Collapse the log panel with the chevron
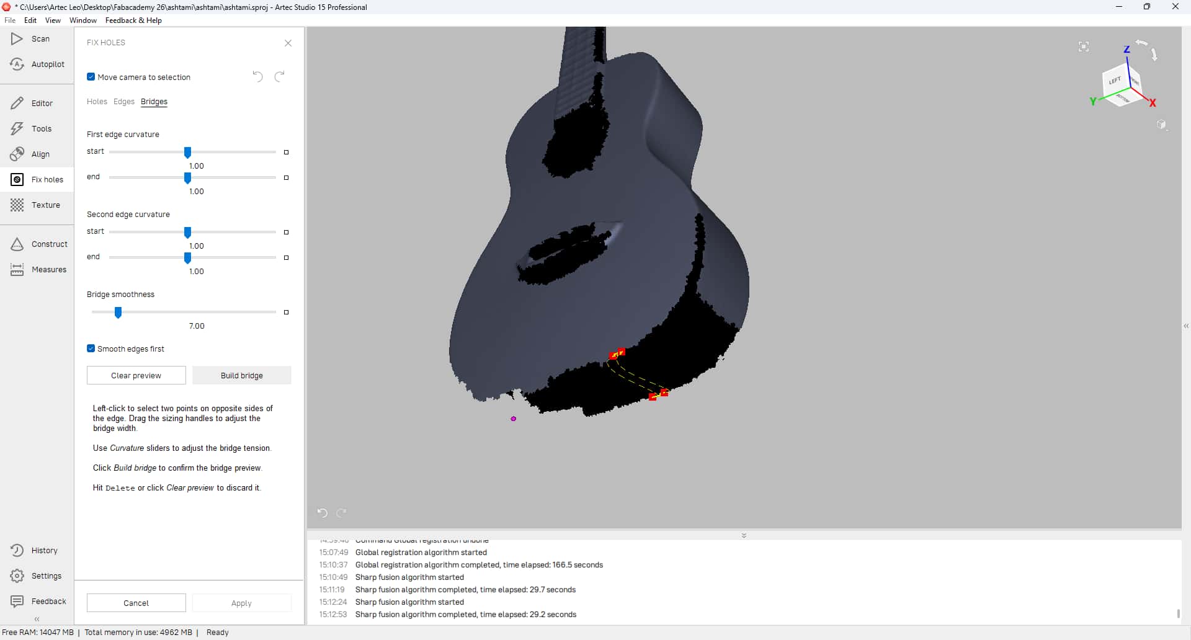 744,535
